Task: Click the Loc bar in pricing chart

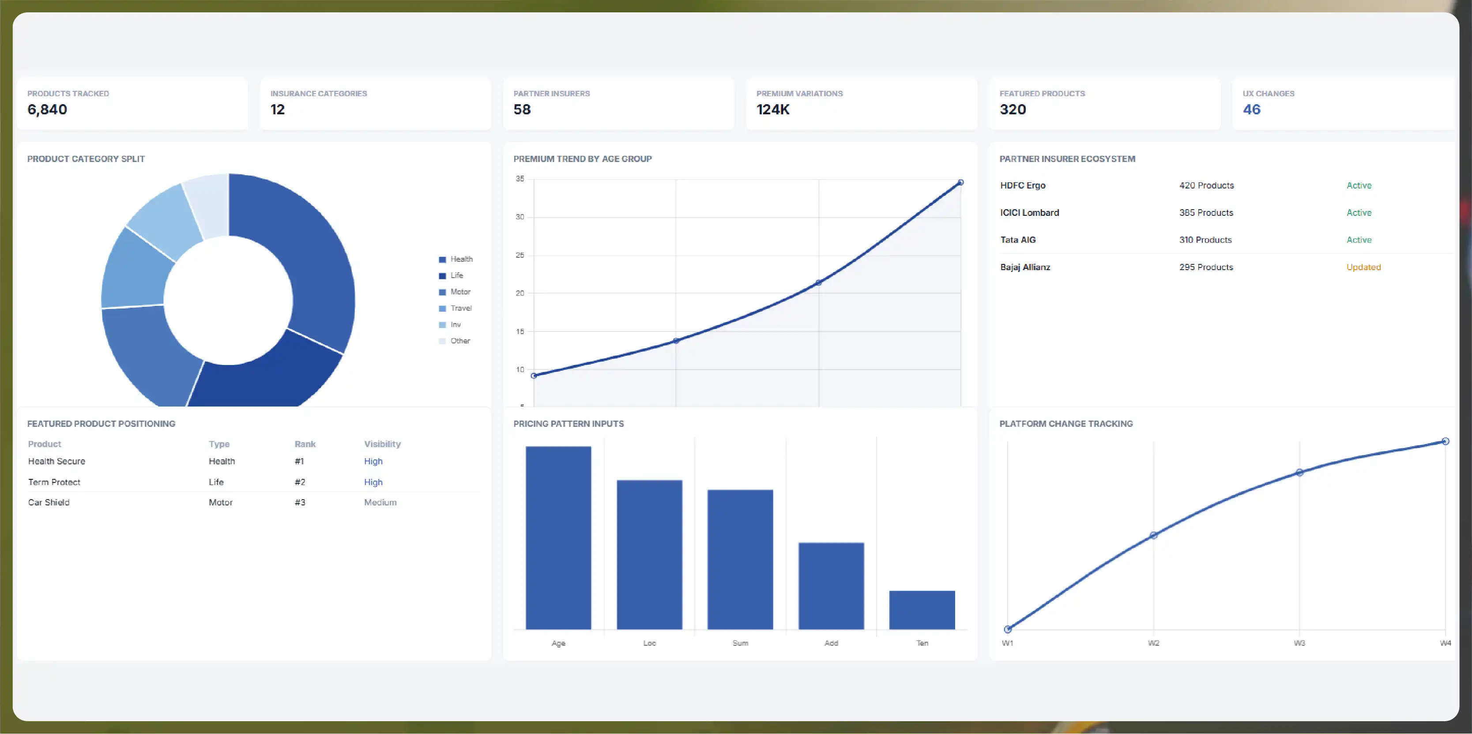Action: coord(649,555)
